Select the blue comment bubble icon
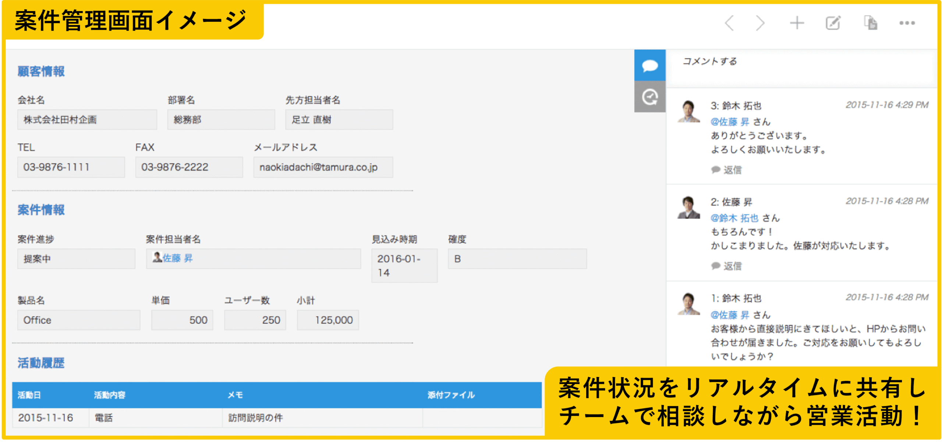Screen dimensions: 942x445 coord(650,66)
